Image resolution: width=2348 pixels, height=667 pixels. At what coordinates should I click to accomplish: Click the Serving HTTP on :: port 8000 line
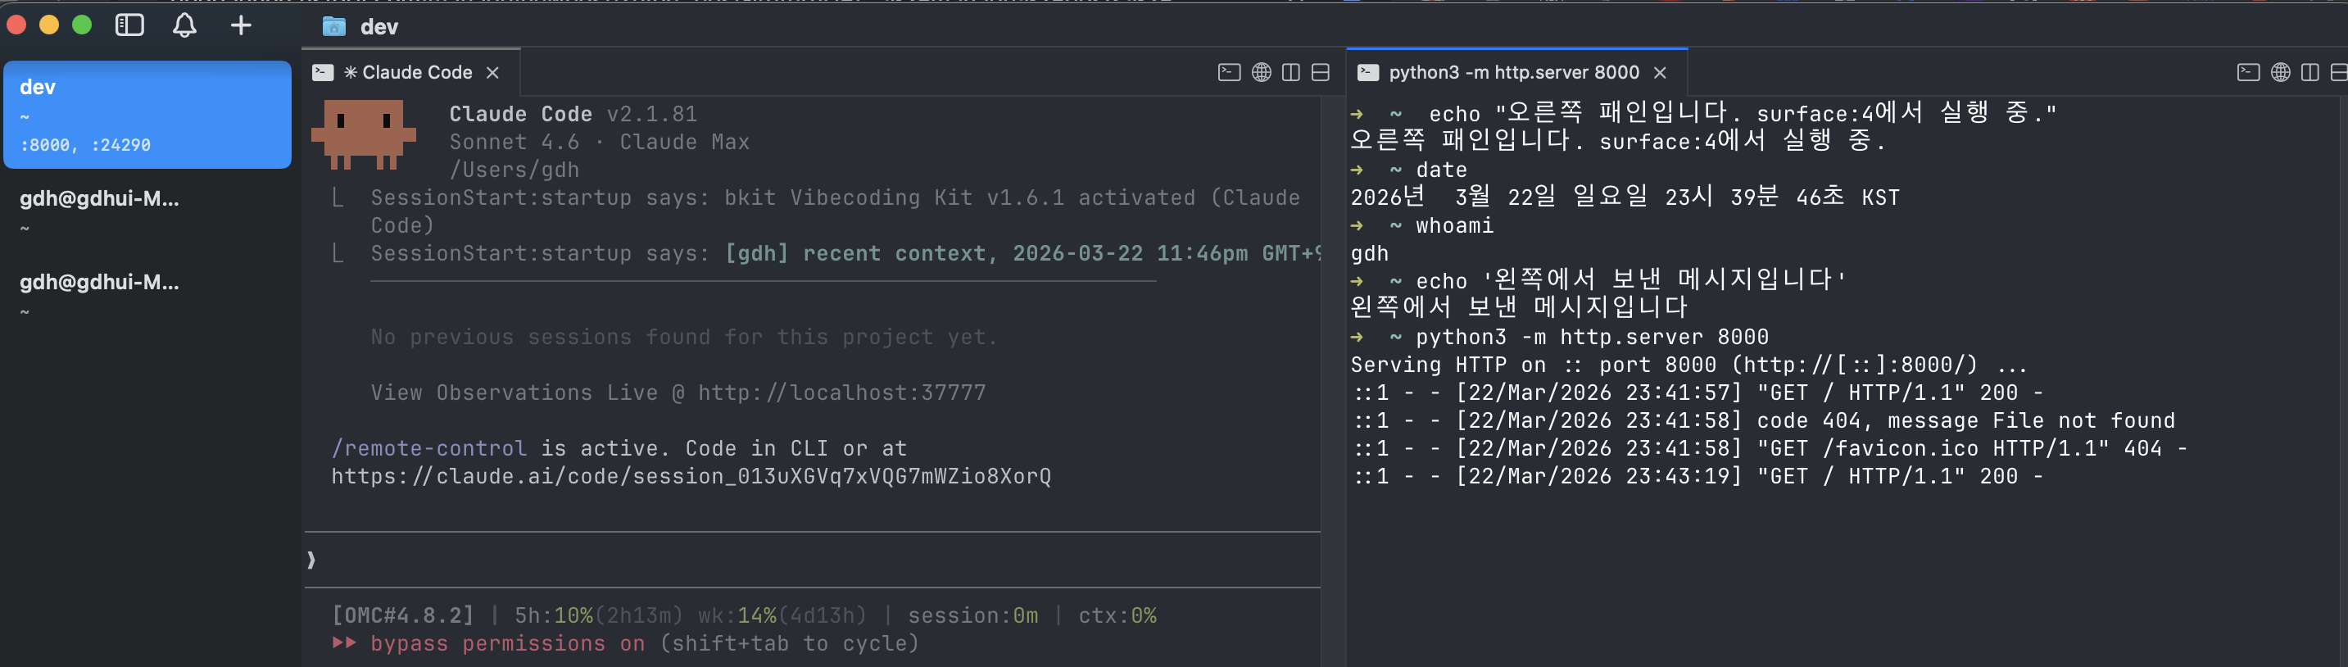[1689, 365]
